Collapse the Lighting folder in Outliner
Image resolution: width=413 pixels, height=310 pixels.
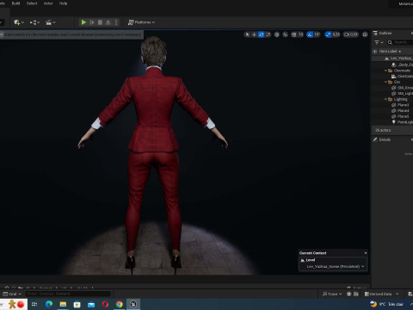(x=385, y=99)
